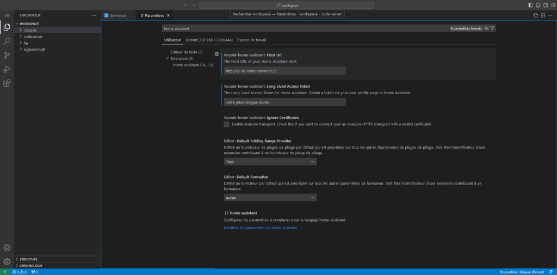Viewport: 557px width, 275px height.
Task: Select the Paramètres editor tab
Action: pos(154,16)
